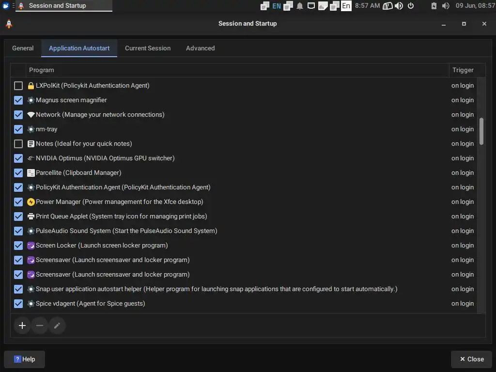Enable Notes autostart checkbox
Viewport: 496px width, 372px height.
click(x=18, y=144)
